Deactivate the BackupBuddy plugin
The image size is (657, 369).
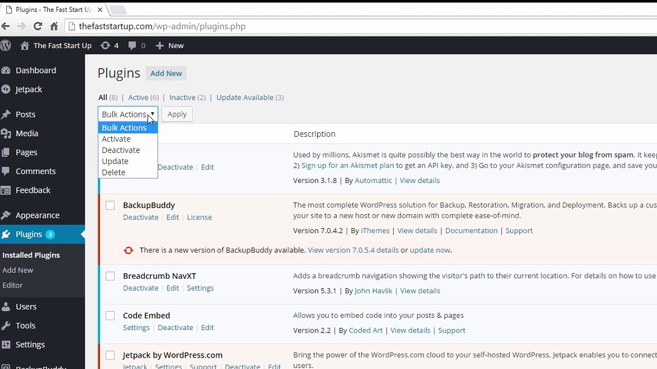pyautogui.click(x=141, y=217)
